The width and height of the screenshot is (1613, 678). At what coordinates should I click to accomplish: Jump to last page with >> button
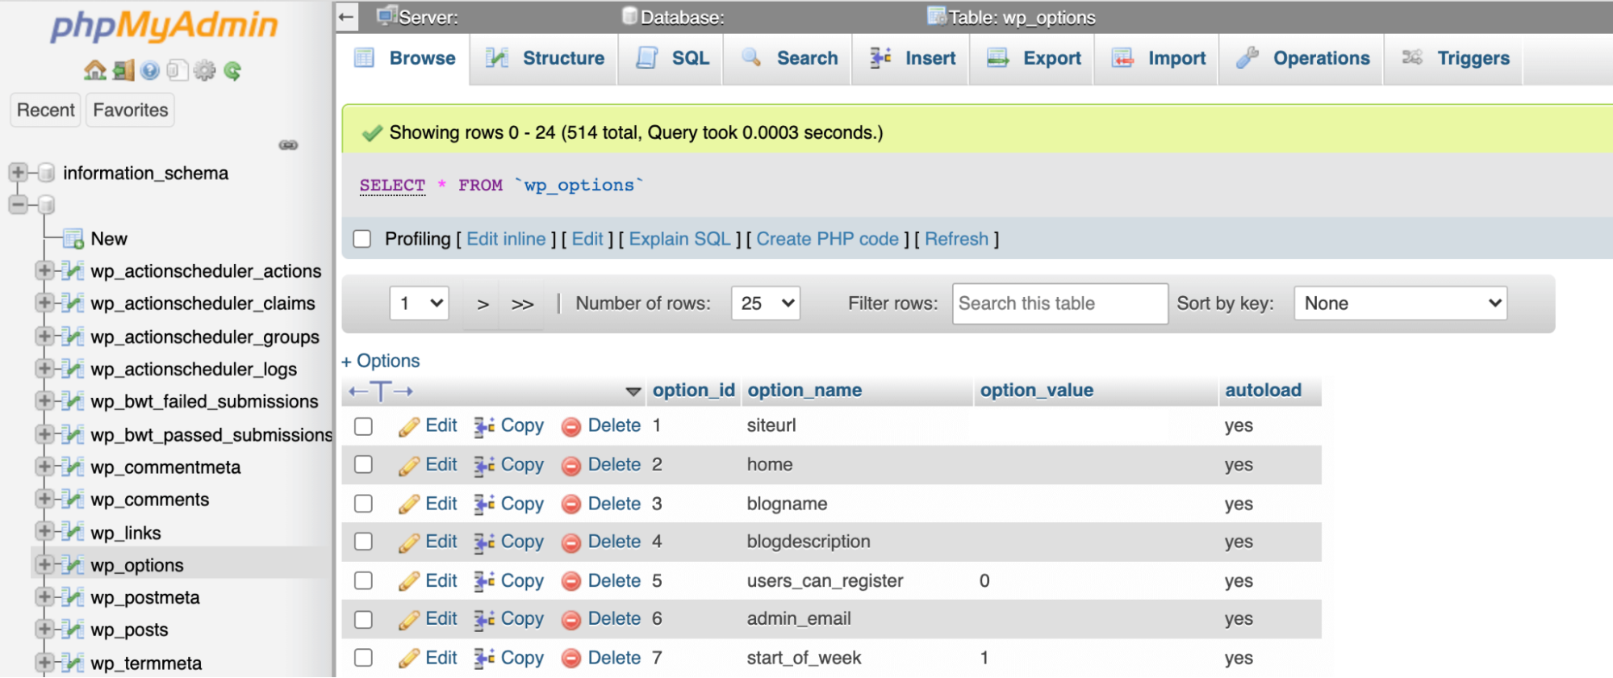pos(522,304)
